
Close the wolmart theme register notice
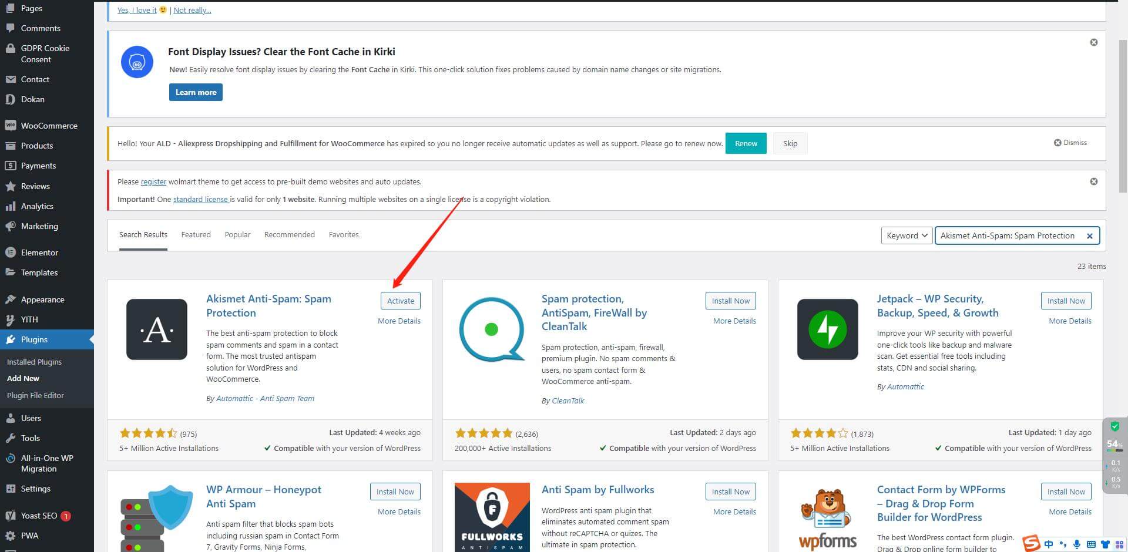coord(1094,181)
